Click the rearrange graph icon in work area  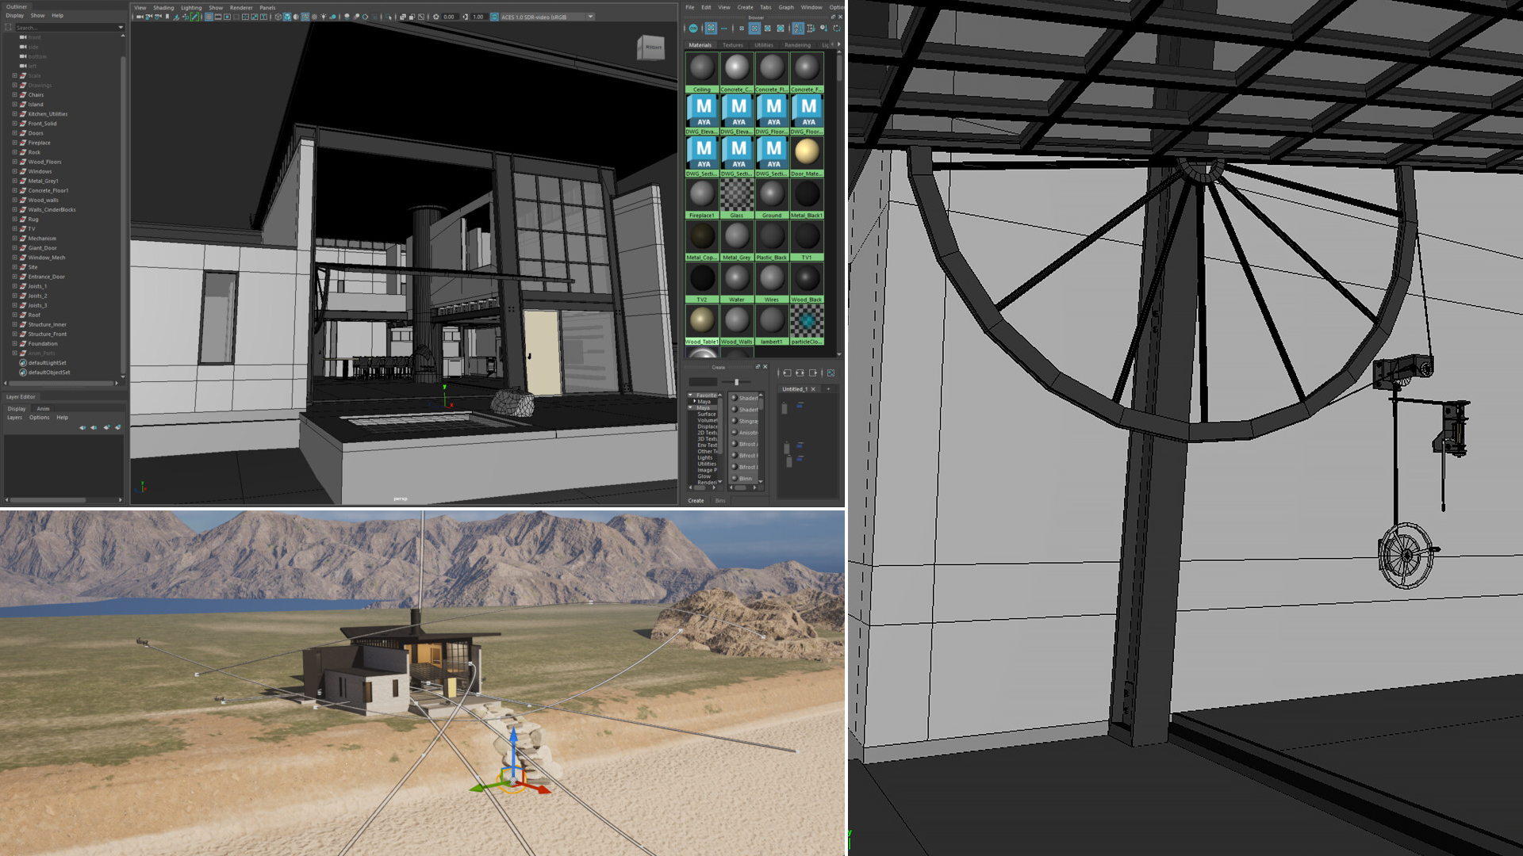[x=831, y=373]
